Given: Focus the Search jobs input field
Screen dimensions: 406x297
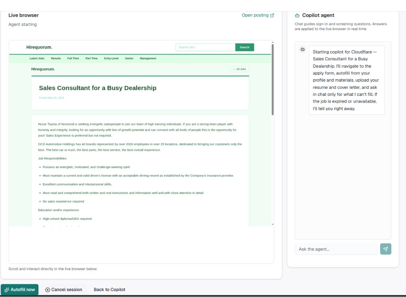Looking at the screenshot, I should pos(205,47).
